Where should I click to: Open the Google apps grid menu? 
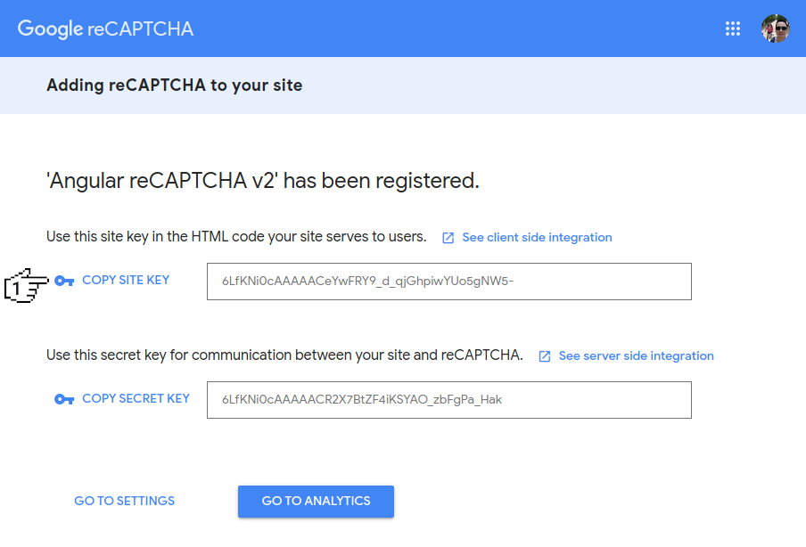pyautogui.click(x=733, y=29)
